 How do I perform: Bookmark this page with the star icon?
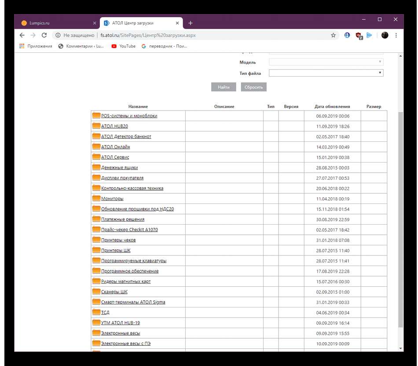(333, 35)
